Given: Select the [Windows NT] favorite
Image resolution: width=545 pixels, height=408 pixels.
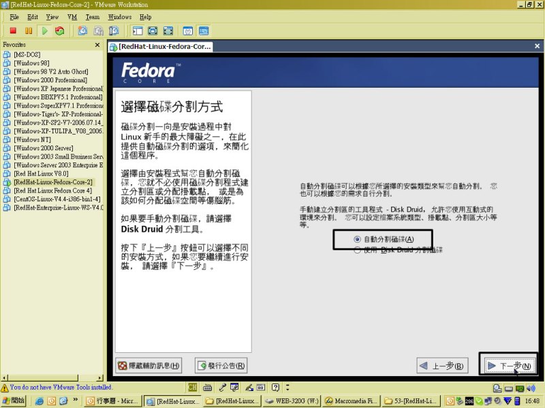Looking at the screenshot, I should pos(32,139).
